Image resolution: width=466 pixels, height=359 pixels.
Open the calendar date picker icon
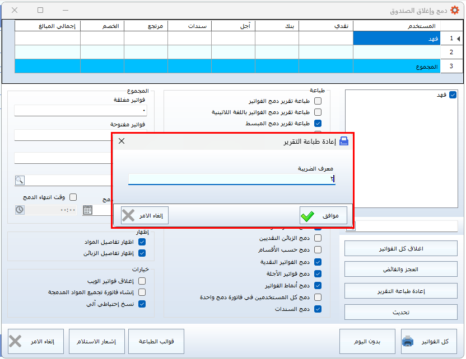click(x=87, y=210)
